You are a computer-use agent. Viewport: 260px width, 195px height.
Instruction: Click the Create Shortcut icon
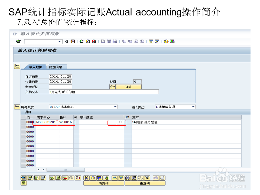[157, 41]
